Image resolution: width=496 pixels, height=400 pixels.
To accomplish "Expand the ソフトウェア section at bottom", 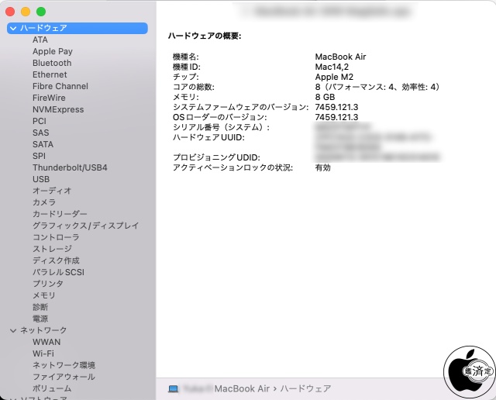I will pos(13,398).
